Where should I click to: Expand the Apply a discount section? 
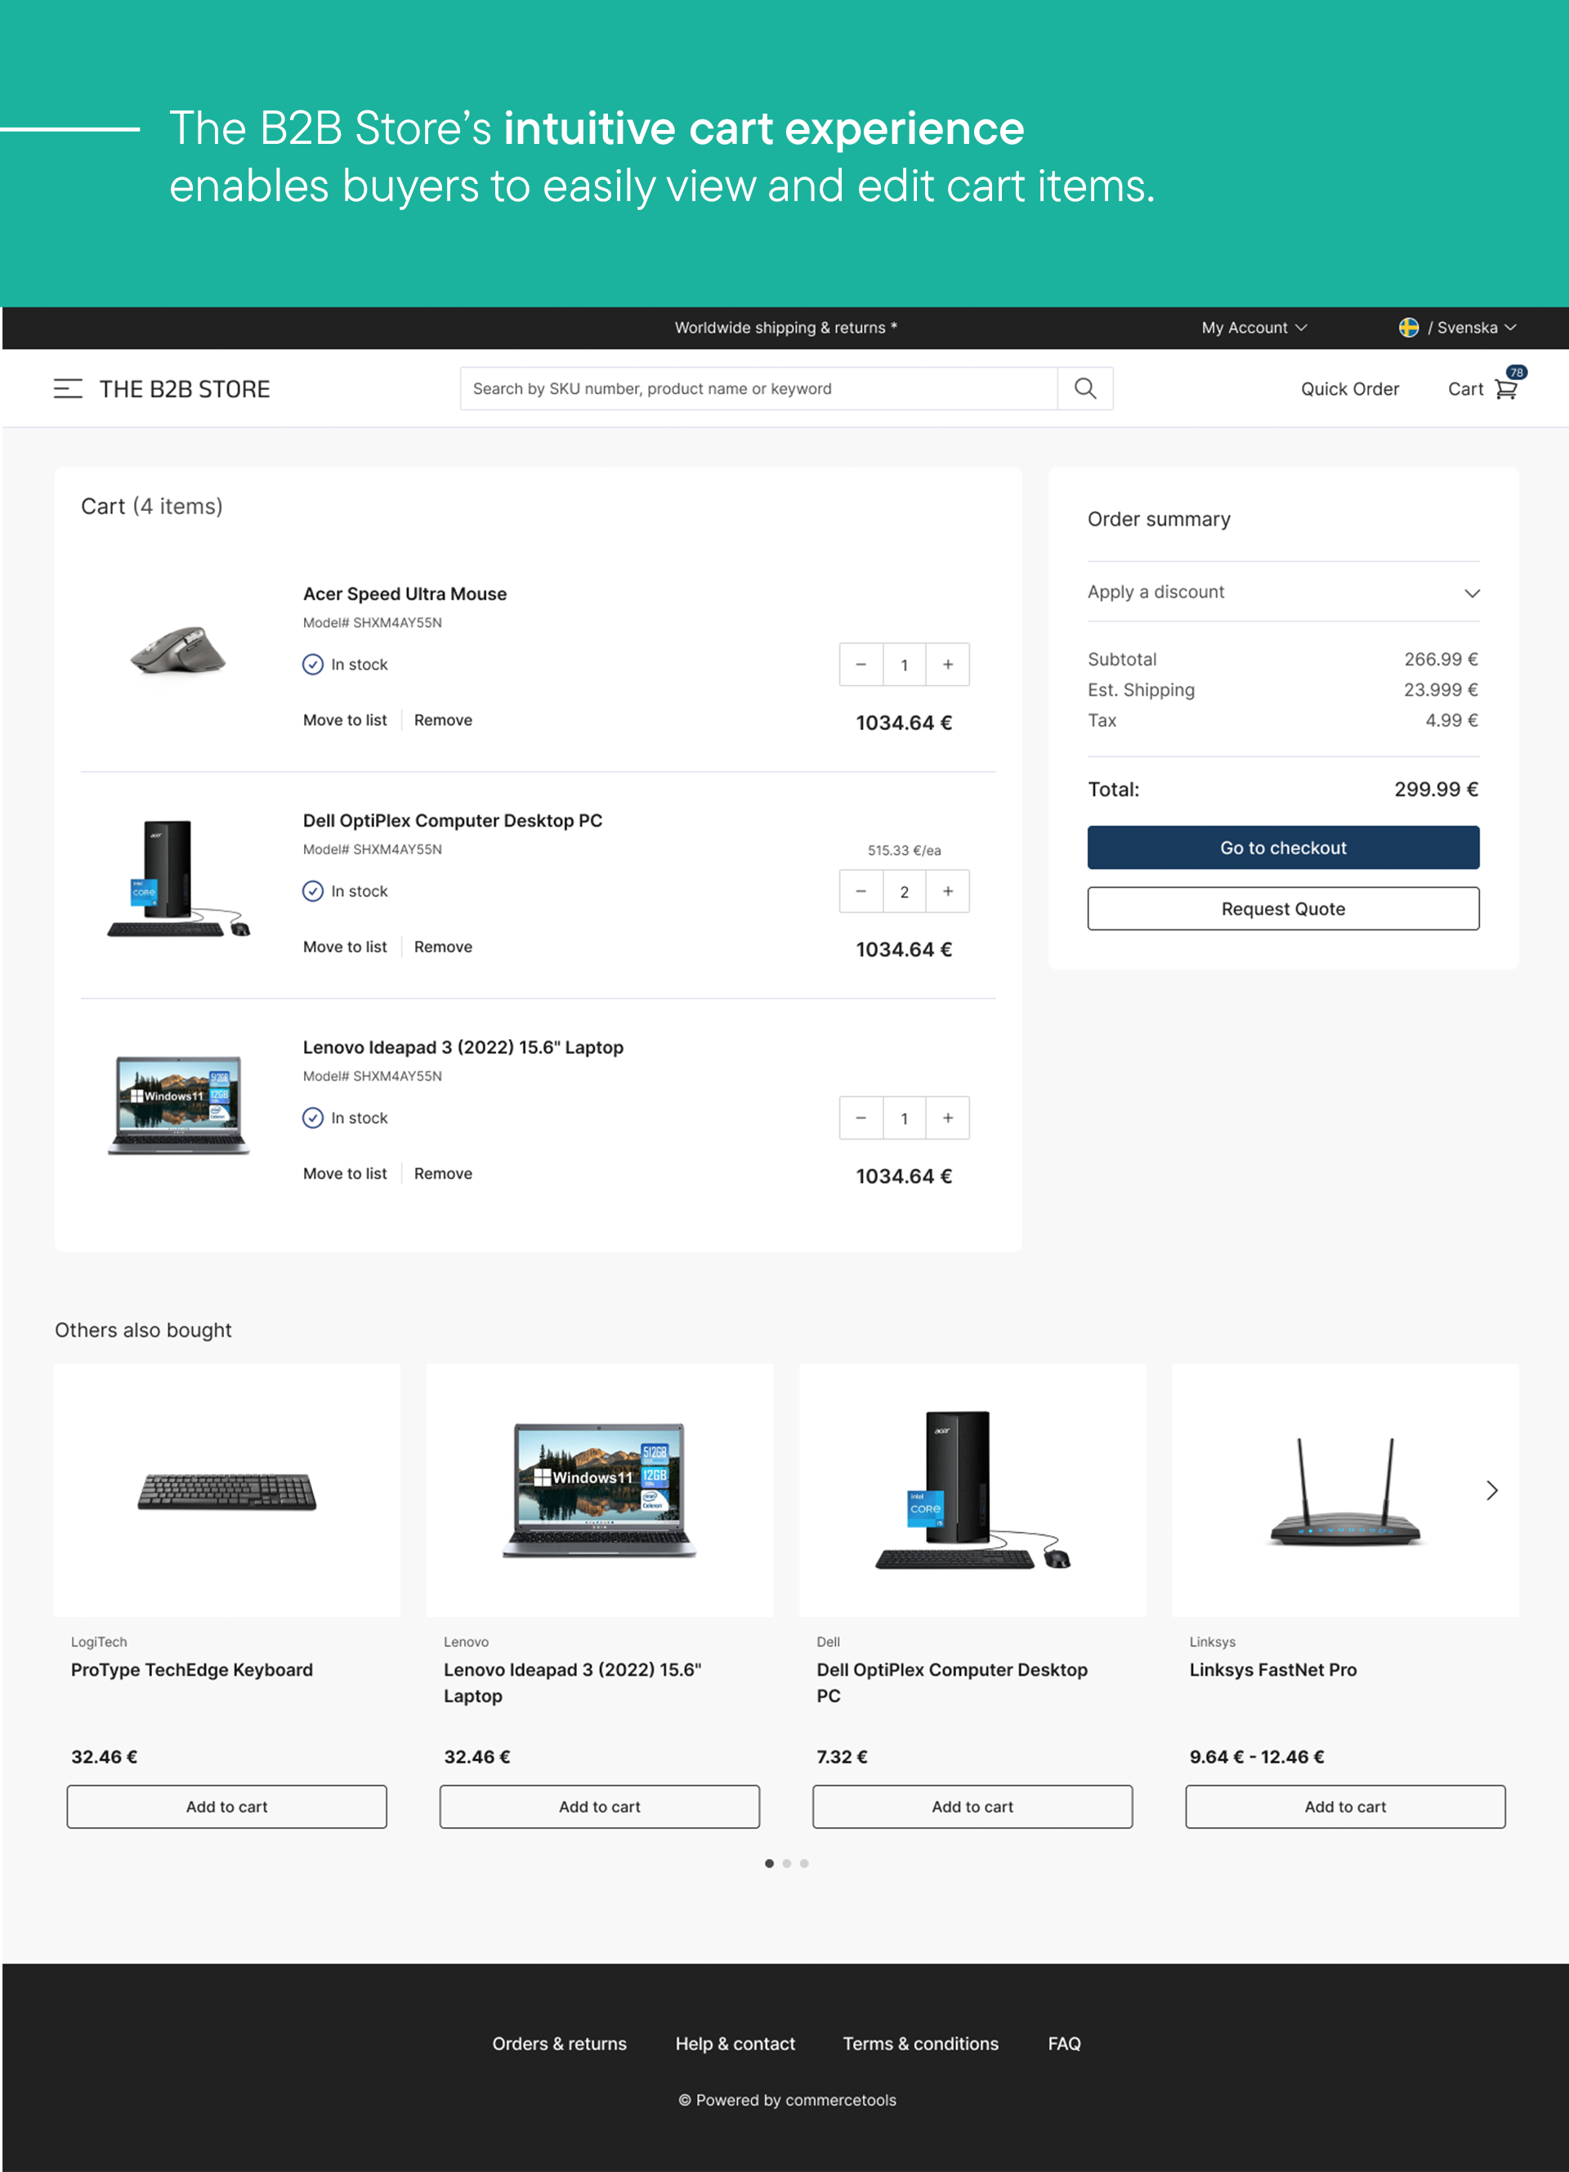click(1472, 592)
